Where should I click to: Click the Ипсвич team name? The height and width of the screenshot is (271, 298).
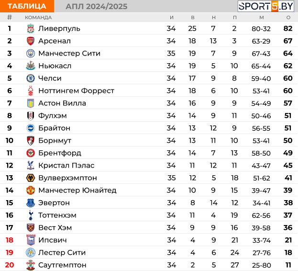tap(53, 240)
